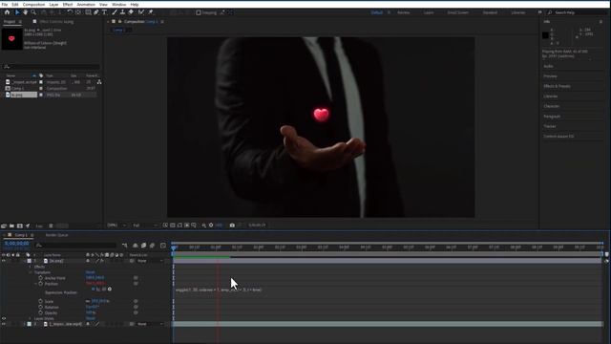Switch to the Standard workspace
Viewport: 611px width, 344px height.
tap(490, 12)
